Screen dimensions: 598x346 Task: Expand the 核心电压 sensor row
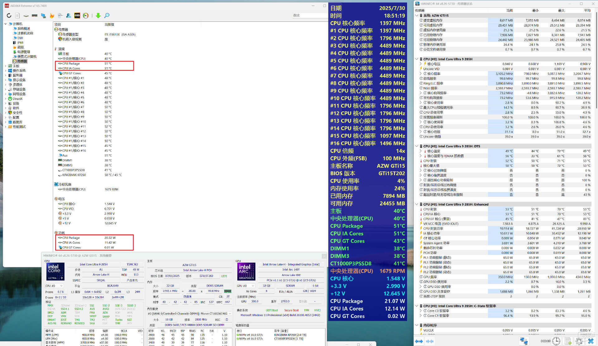click(421, 64)
